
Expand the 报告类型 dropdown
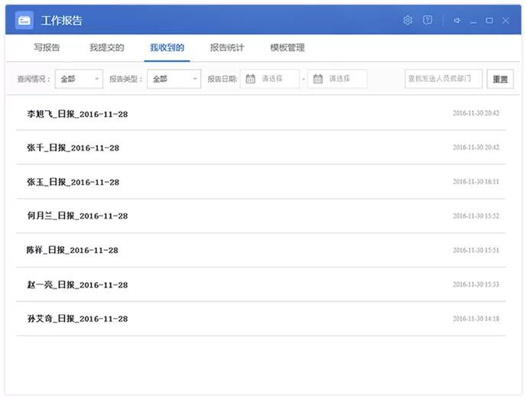coord(174,79)
